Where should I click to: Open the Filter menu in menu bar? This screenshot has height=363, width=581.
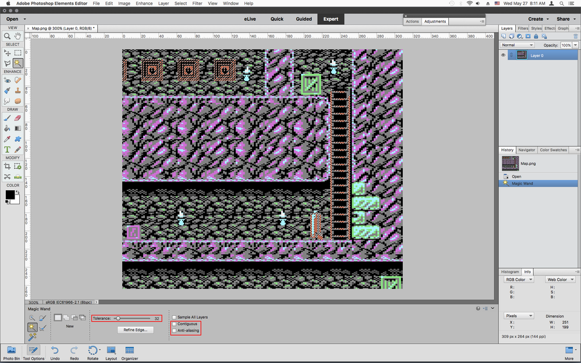[x=197, y=3]
